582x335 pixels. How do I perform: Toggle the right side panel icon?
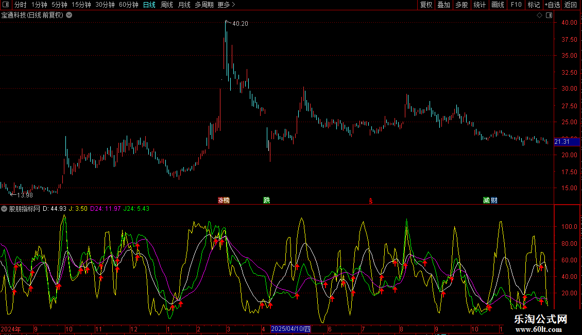pos(549,15)
